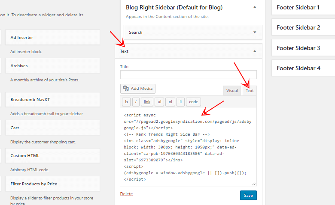Click the 'Rank Trends Right Side Bar' comment line

pyautogui.click(x=167, y=134)
